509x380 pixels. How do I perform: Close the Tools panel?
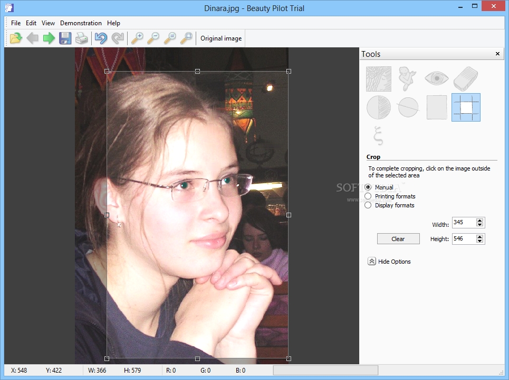pos(497,54)
